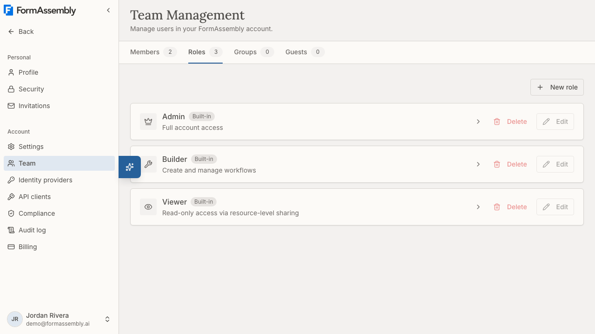
Task: Click the Identity providers key icon
Action: [x=11, y=180]
